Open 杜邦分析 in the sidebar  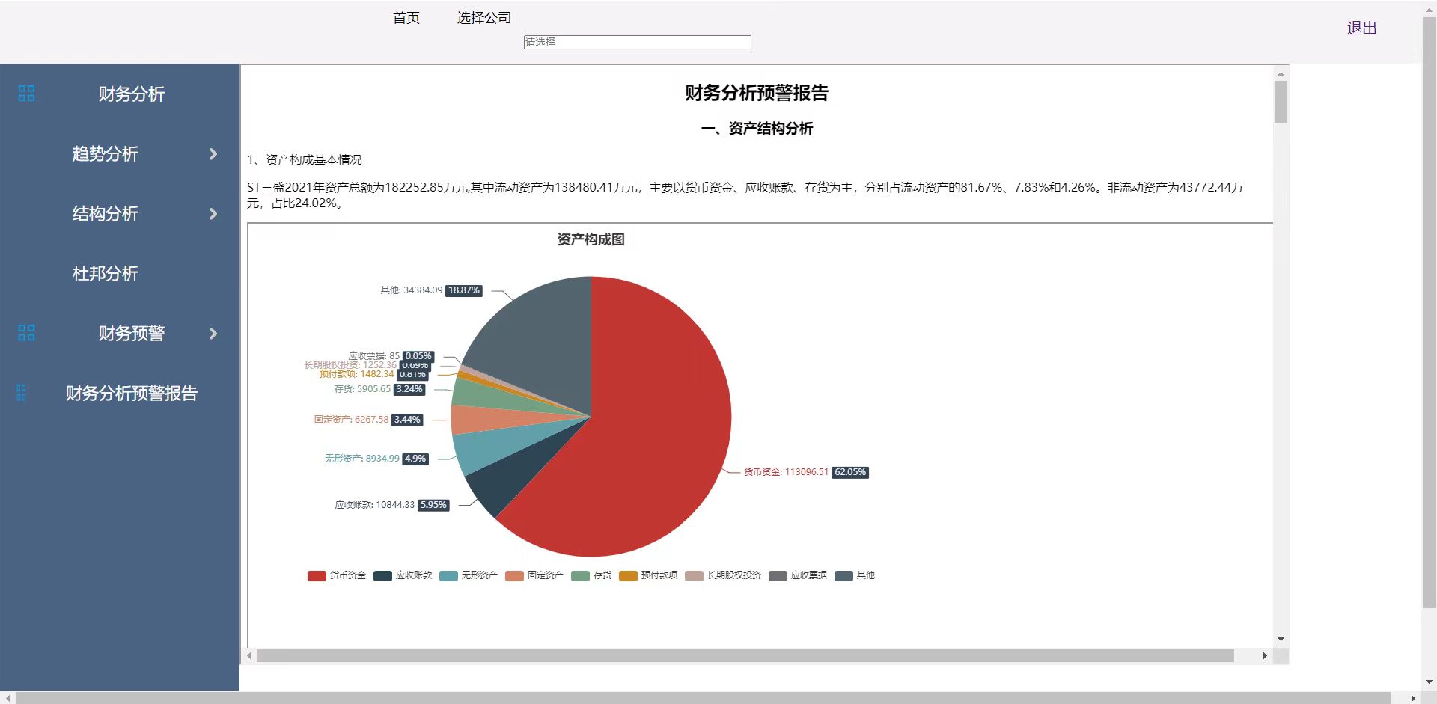[x=106, y=273]
